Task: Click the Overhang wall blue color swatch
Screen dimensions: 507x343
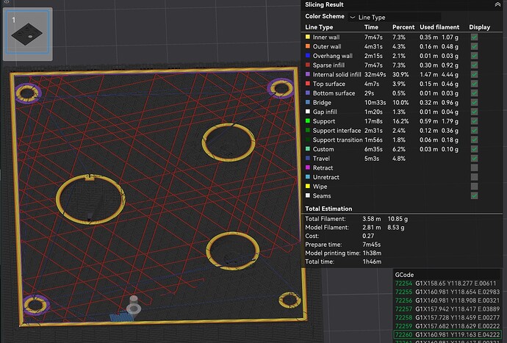Action: tap(307, 56)
